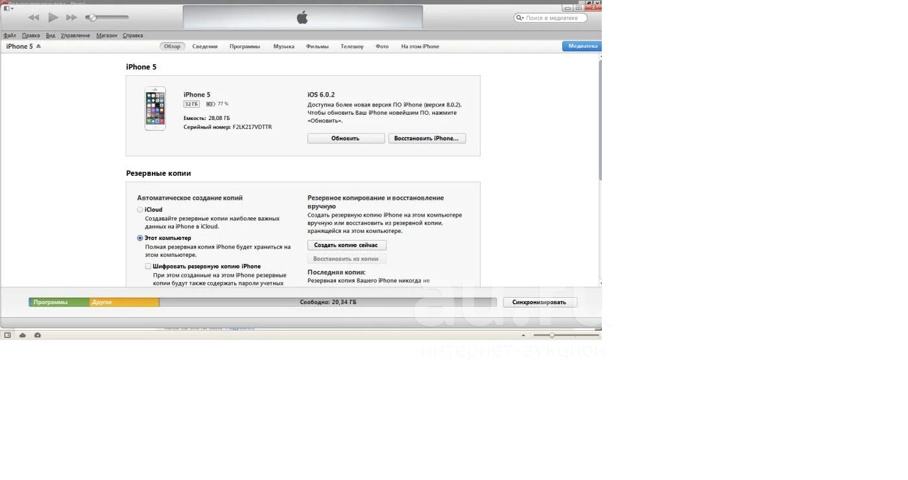
Task: Click the Программы storage segment
Action: pos(59,302)
